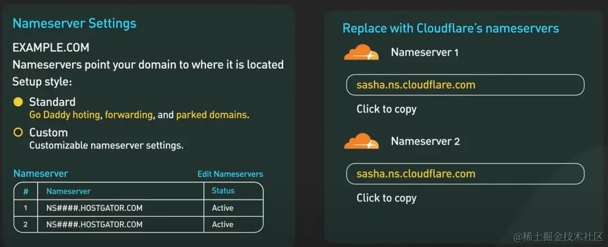Open the forwarding link
Screen dimensions: 608x247
tap(129, 115)
